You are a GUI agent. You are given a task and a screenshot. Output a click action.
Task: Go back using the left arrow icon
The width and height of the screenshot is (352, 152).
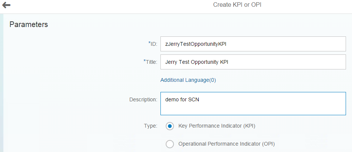point(6,5)
